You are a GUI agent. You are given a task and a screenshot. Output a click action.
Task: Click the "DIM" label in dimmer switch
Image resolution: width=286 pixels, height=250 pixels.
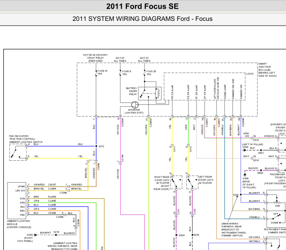277,206
